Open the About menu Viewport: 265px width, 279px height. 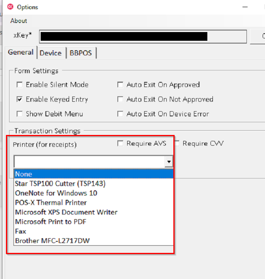[19, 21]
